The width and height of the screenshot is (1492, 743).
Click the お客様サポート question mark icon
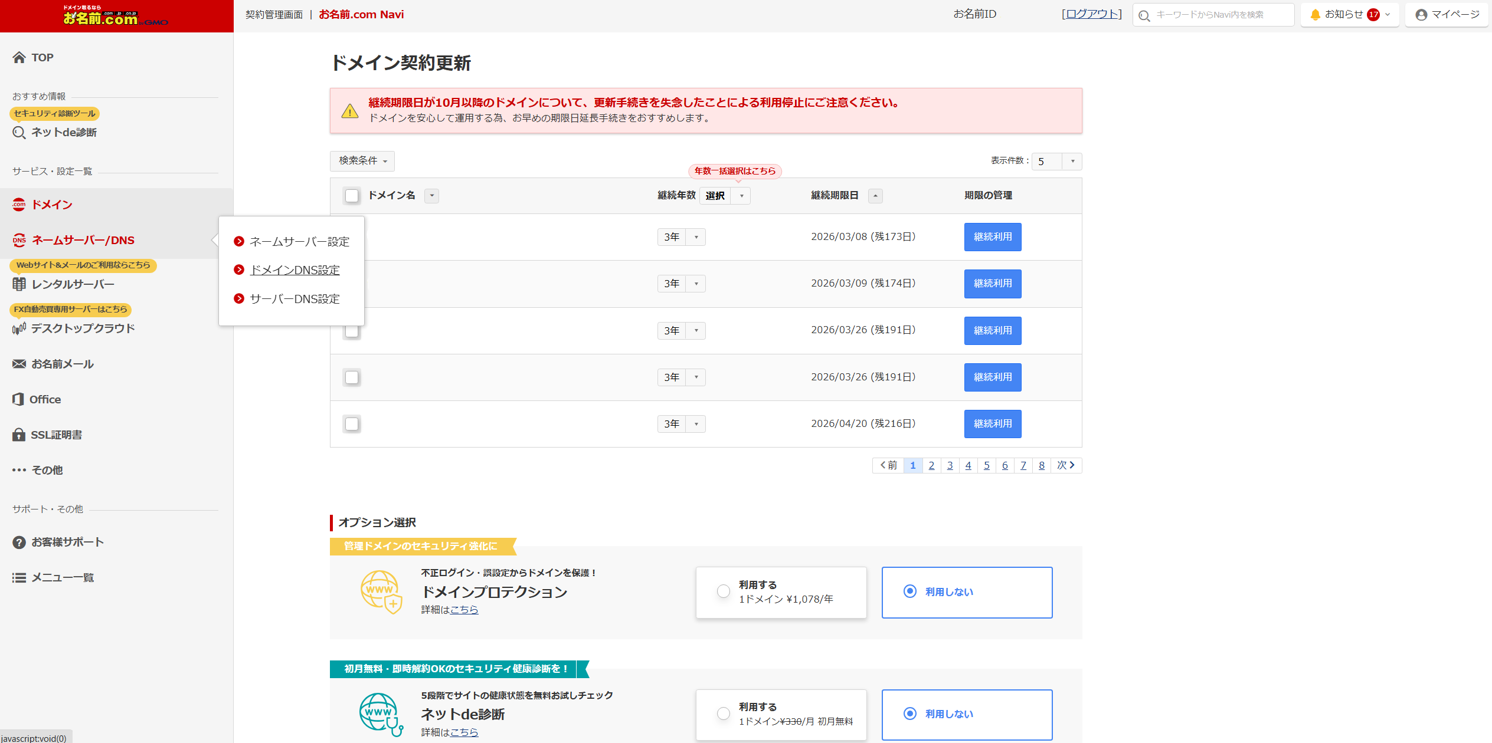pyautogui.click(x=19, y=542)
